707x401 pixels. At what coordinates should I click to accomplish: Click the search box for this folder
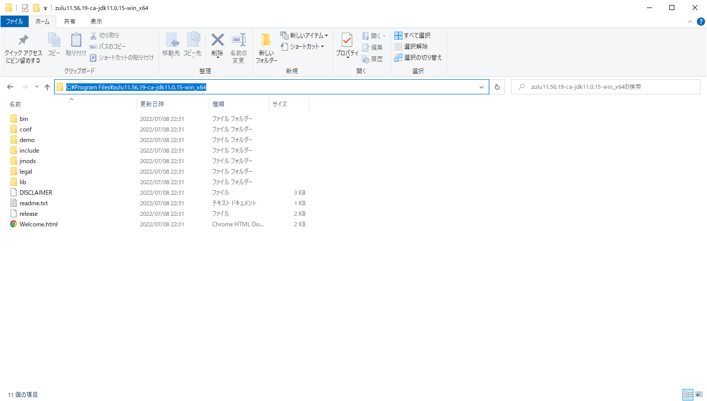(605, 87)
